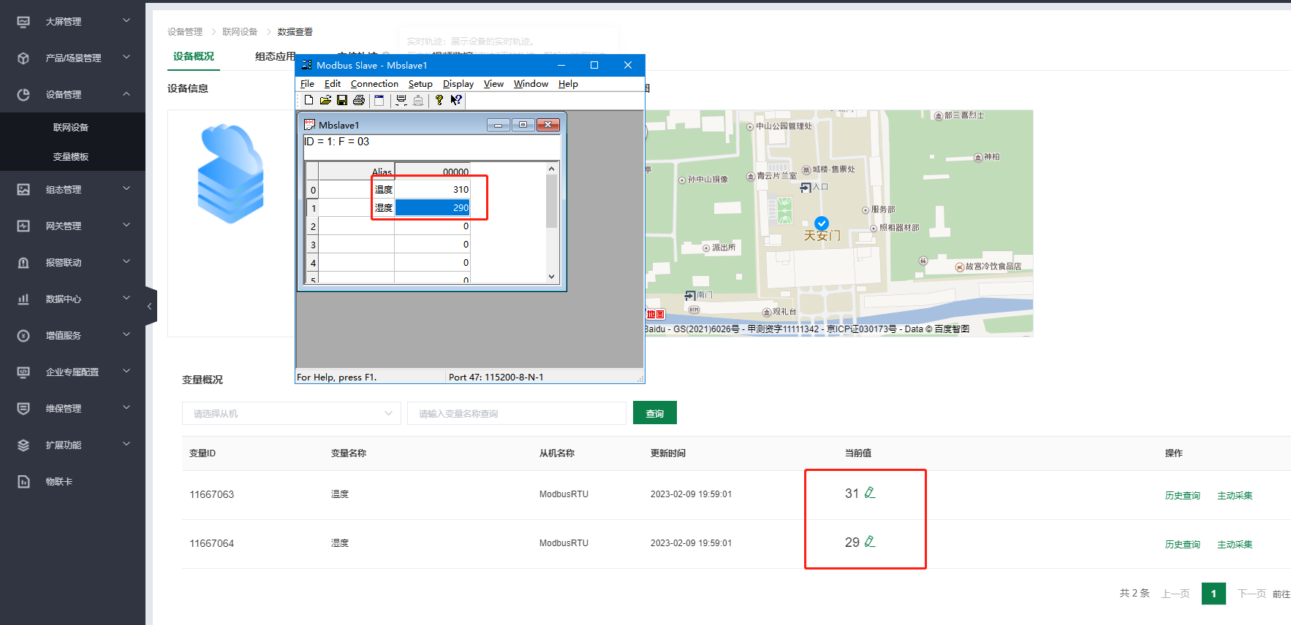This screenshot has height=625, width=1291.
Task: Click 主动采集 for variable 11667064
Action: tap(1234, 545)
